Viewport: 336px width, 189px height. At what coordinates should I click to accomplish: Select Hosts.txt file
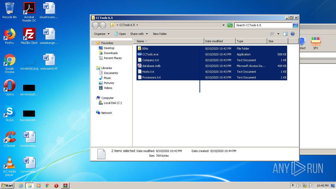click(x=212, y=72)
